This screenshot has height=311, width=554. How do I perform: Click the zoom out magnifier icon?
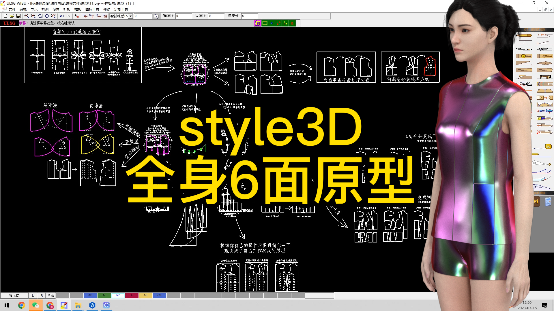click(27, 16)
